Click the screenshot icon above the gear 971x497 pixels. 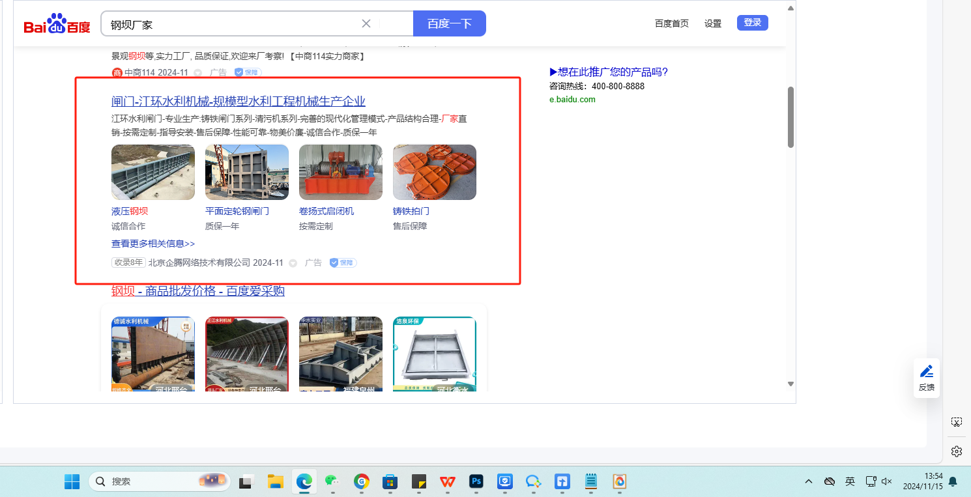pyautogui.click(x=956, y=422)
